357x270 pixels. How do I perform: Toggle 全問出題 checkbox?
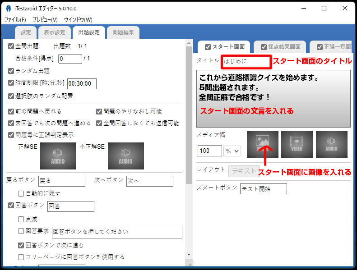11,46
